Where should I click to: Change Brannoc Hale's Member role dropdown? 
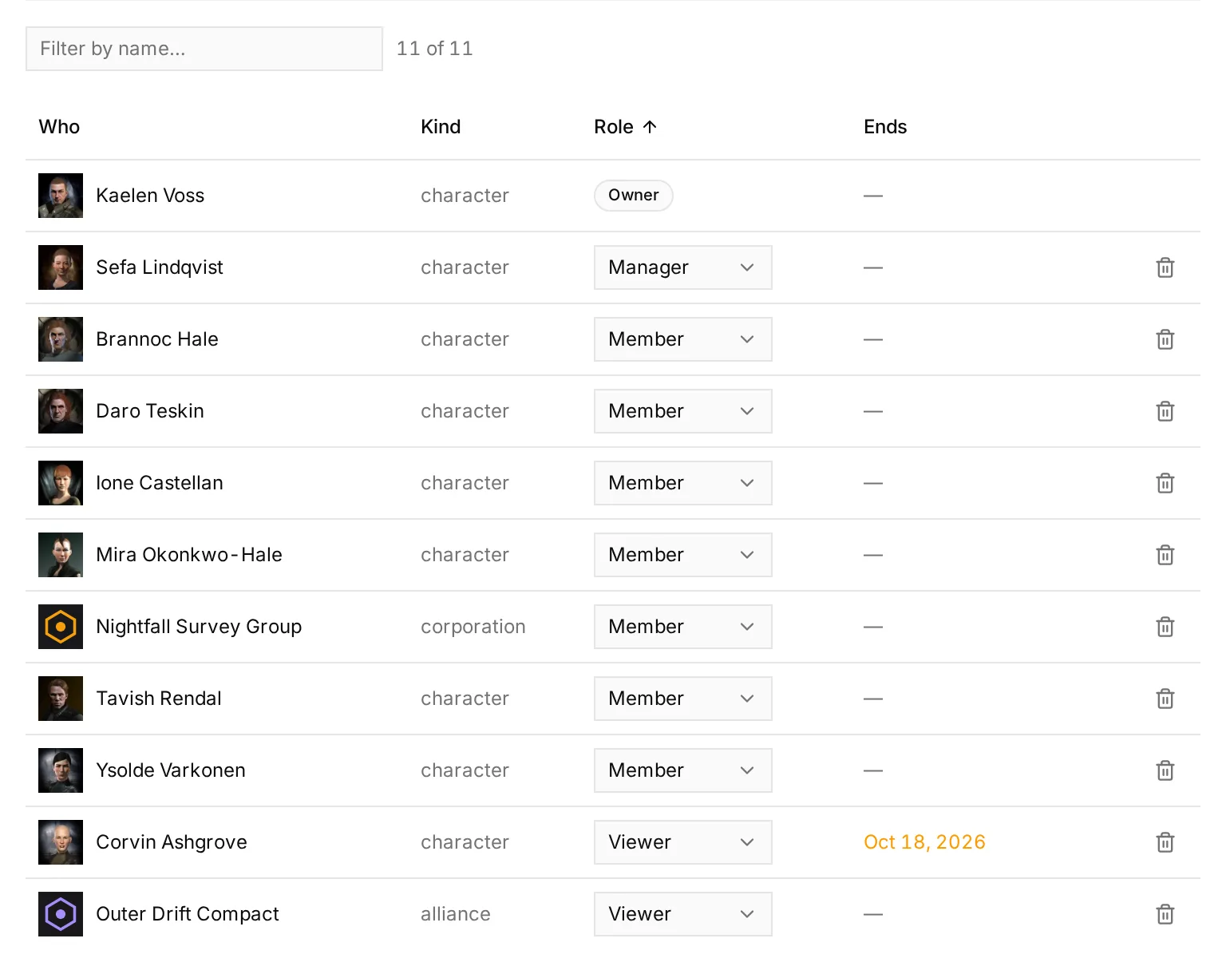[x=682, y=339]
